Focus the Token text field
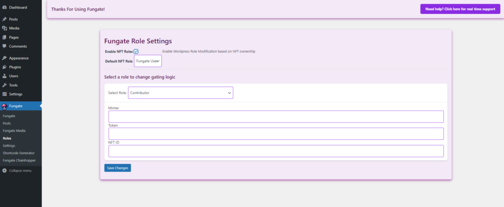Image resolution: width=504 pixels, height=207 pixels. point(276,134)
